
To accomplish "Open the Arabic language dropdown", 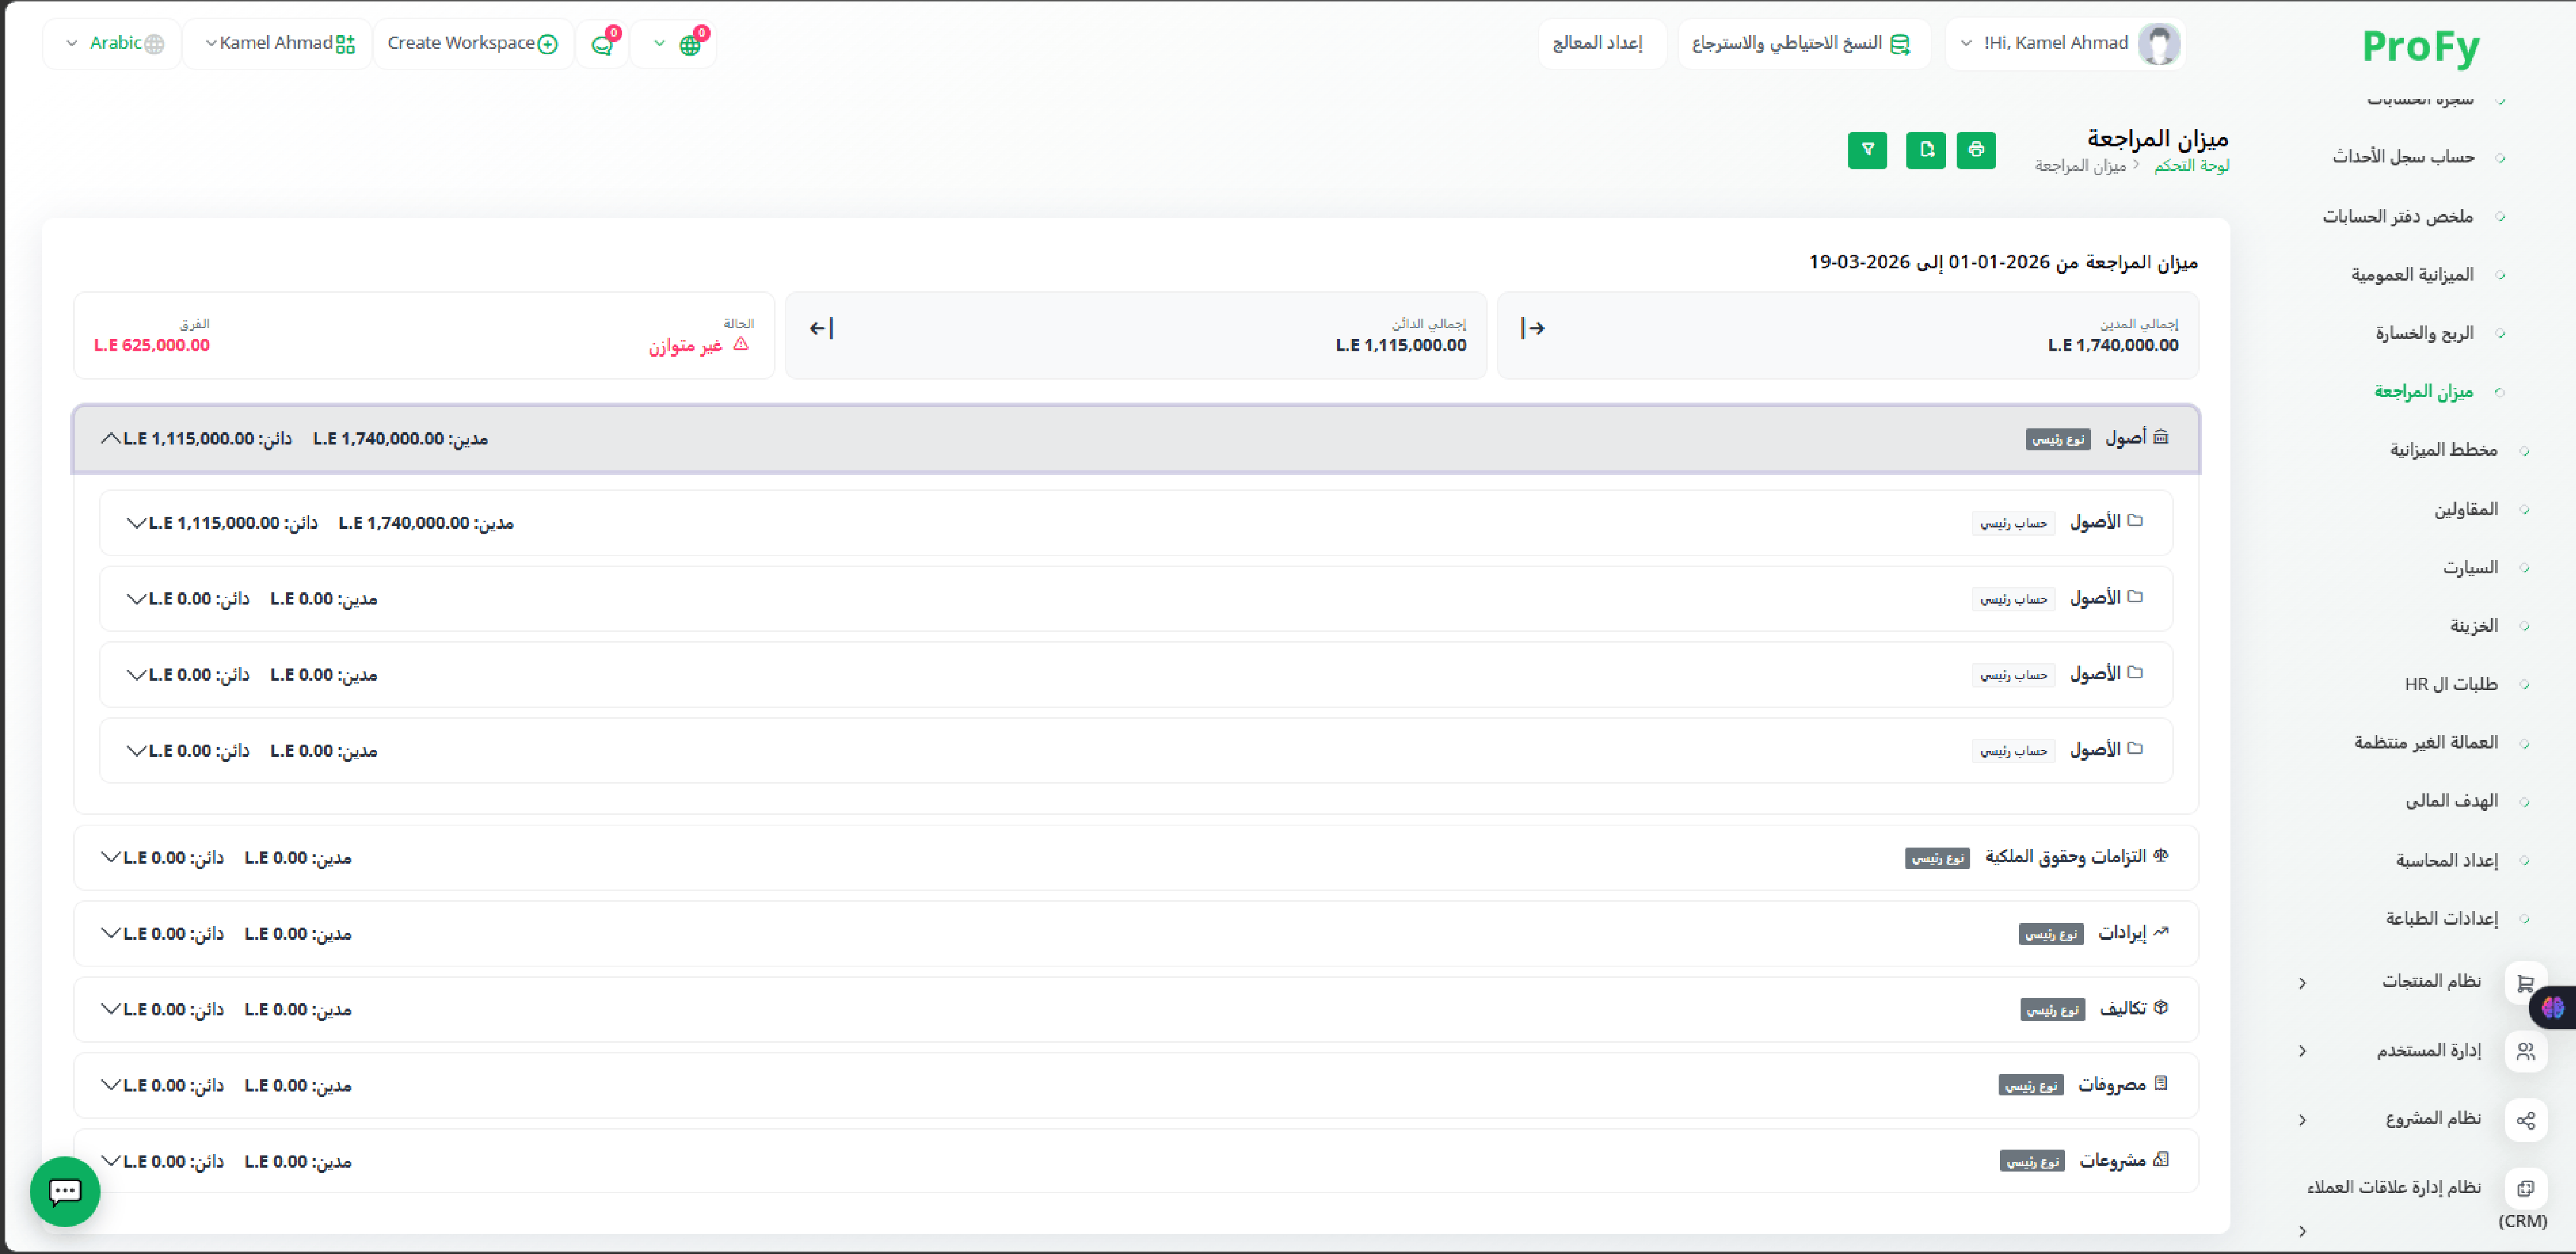I will 112,44.
